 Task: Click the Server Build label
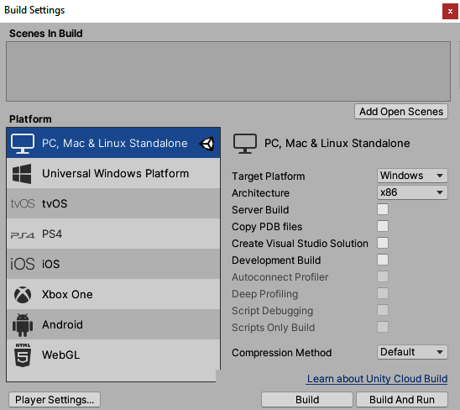click(260, 210)
